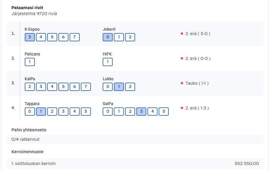The width and height of the screenshot is (277, 170).
Task: Select Lukko score box 0
Action: (x=108, y=86)
